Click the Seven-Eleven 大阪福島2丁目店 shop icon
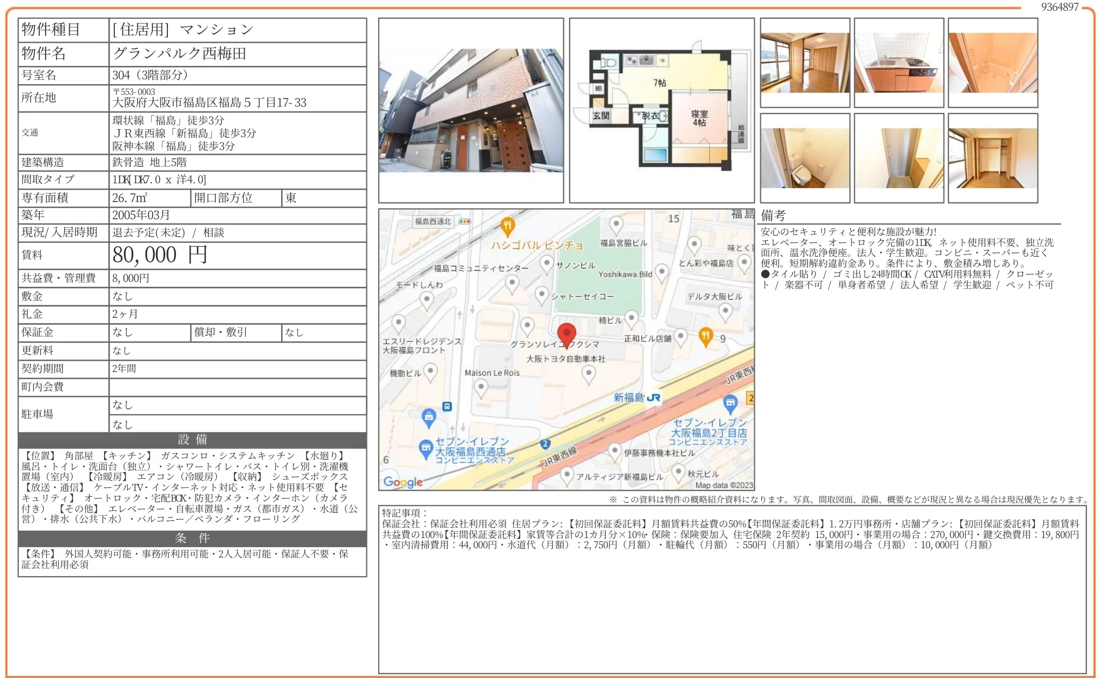 pyautogui.click(x=730, y=403)
